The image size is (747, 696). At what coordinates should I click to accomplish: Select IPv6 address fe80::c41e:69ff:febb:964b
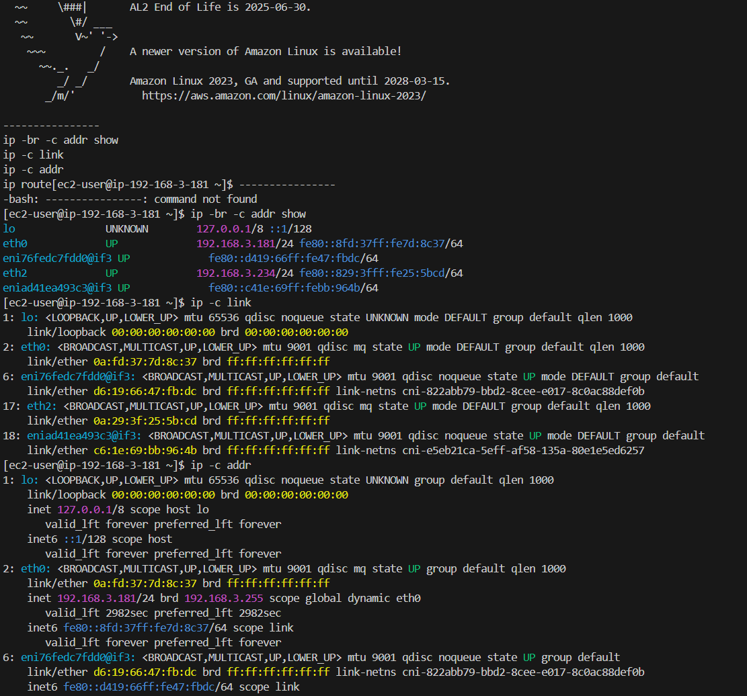click(284, 288)
